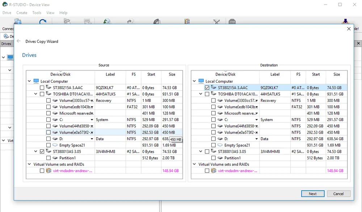Uncheck source ST380013AS 3.05 checkbox
The height and width of the screenshot is (212, 362).
click(x=42, y=151)
